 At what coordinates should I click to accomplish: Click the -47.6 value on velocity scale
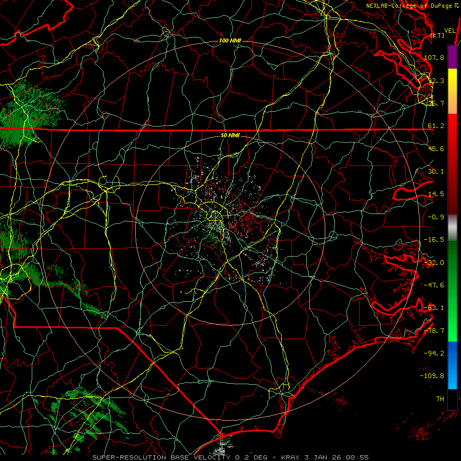(434, 285)
